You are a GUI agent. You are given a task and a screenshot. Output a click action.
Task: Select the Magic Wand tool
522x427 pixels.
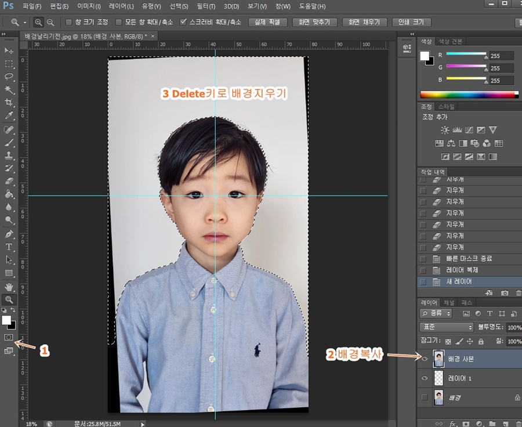click(9, 89)
